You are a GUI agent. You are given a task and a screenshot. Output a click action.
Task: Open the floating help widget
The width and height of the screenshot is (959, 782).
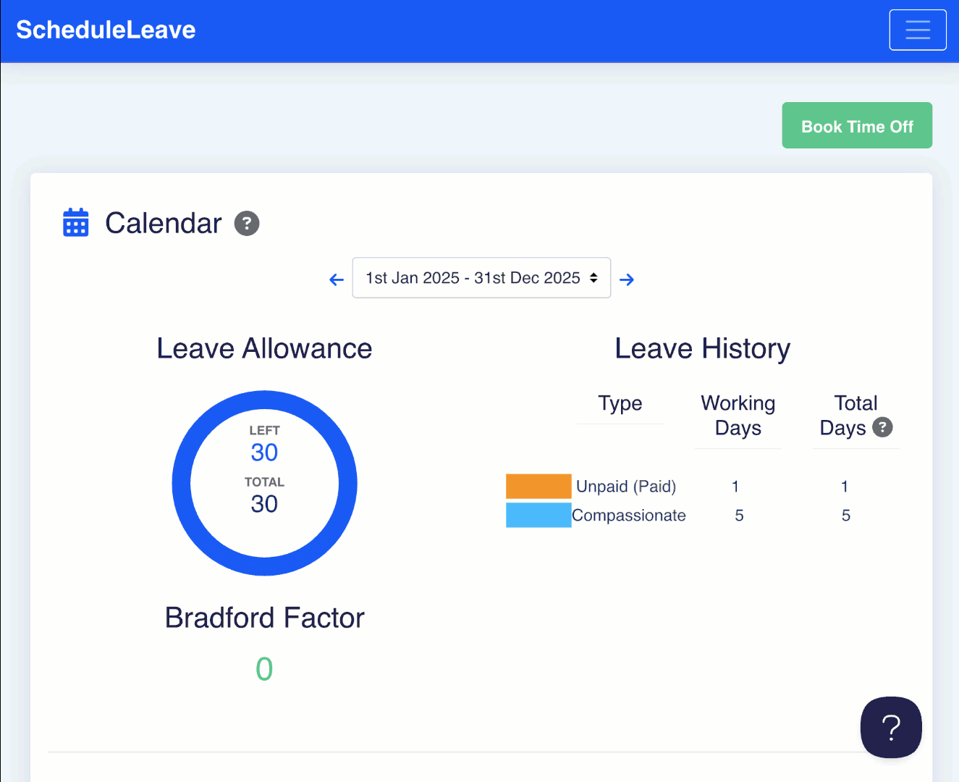(891, 727)
